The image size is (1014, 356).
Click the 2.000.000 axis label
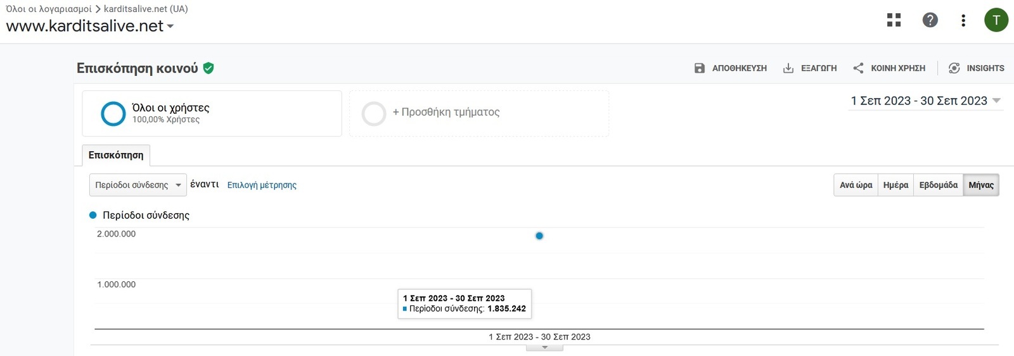(116, 234)
